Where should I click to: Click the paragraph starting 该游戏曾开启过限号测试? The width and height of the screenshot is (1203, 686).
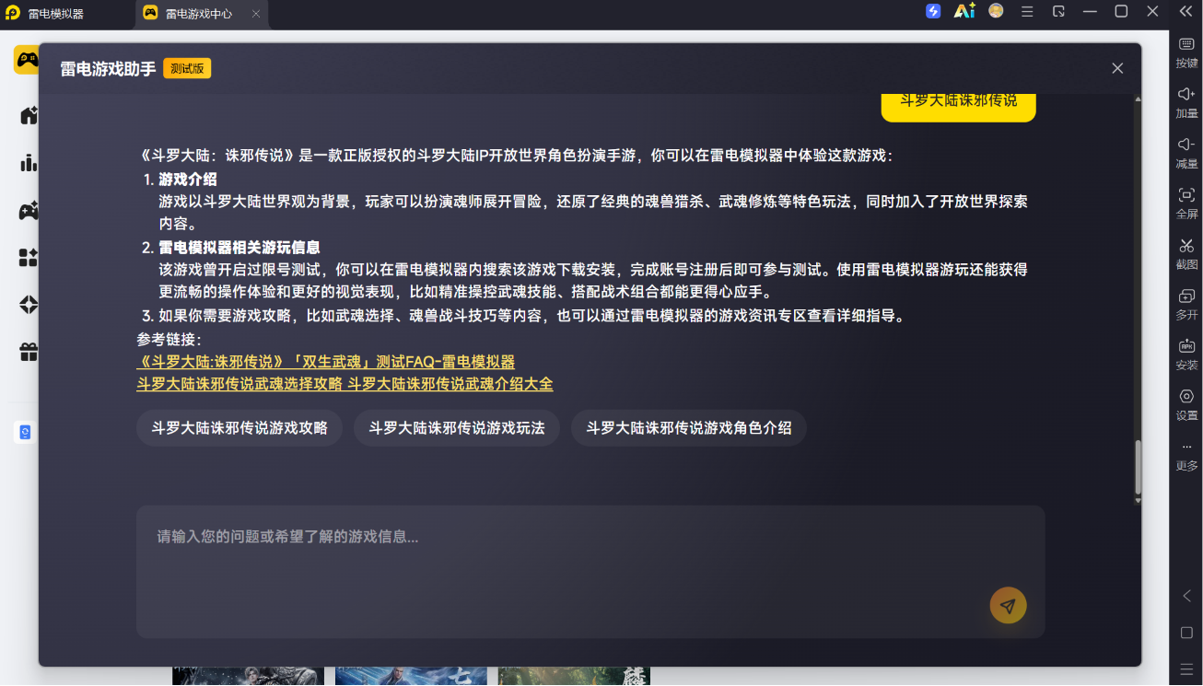point(593,281)
